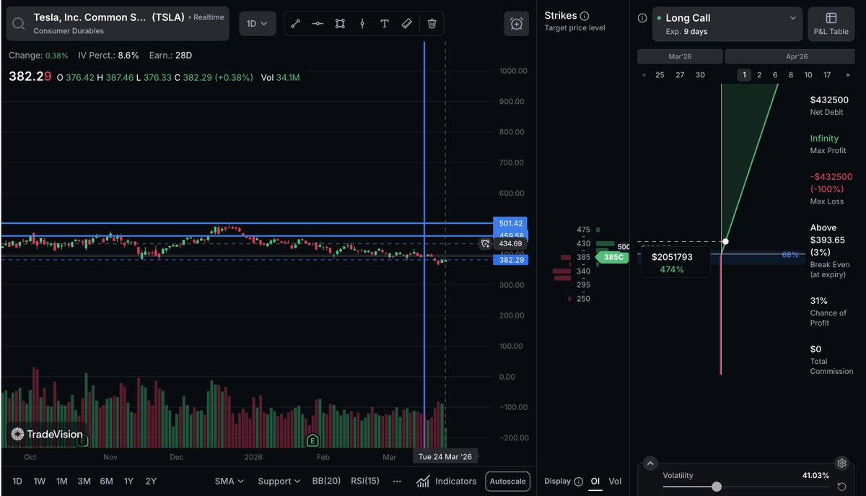Viewport: 866px width, 496px height.
Task: Select the ruler measure tool
Action: pyautogui.click(x=407, y=23)
